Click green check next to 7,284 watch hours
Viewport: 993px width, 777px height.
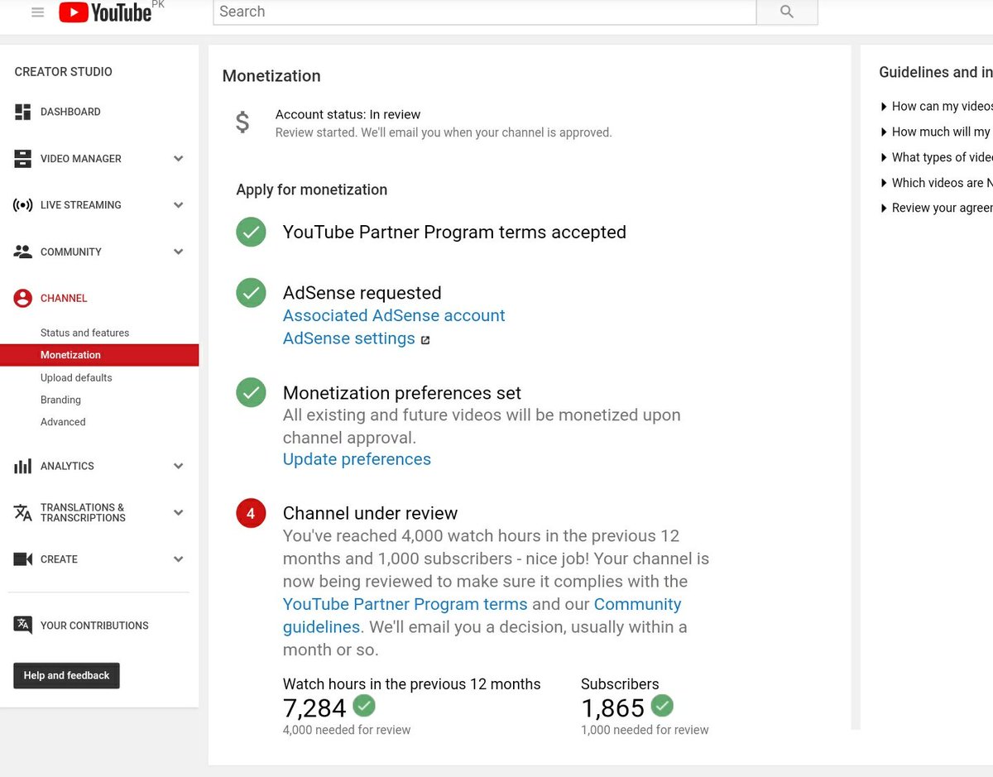pyautogui.click(x=364, y=706)
